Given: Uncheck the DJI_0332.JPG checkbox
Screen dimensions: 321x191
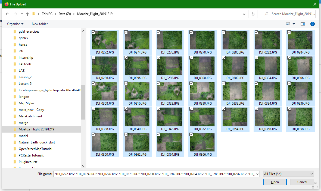Looking at the screenshot, I should 224,83.
